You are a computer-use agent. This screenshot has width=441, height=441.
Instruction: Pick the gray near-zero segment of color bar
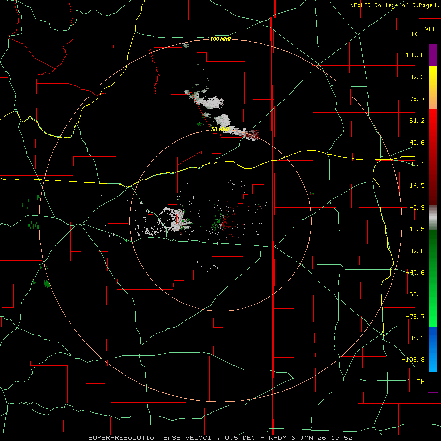pos(433,218)
